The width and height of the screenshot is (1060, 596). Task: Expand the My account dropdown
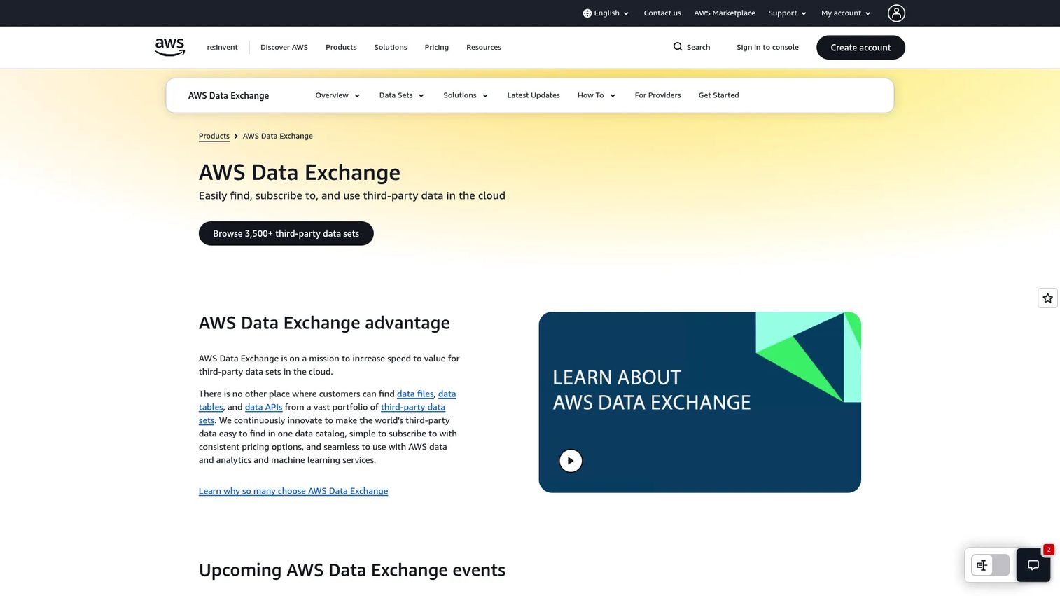point(846,13)
